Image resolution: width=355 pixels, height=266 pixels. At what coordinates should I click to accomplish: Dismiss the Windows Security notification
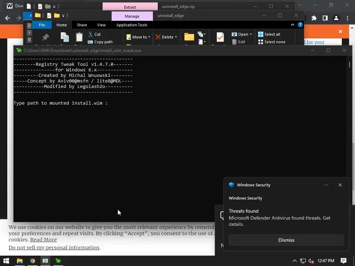tap(286, 240)
